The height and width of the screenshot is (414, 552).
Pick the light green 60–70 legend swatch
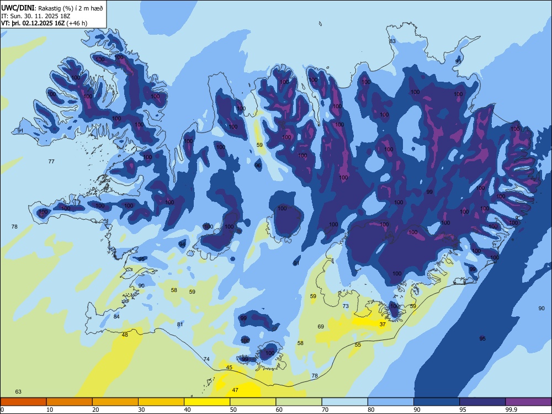click(x=299, y=402)
